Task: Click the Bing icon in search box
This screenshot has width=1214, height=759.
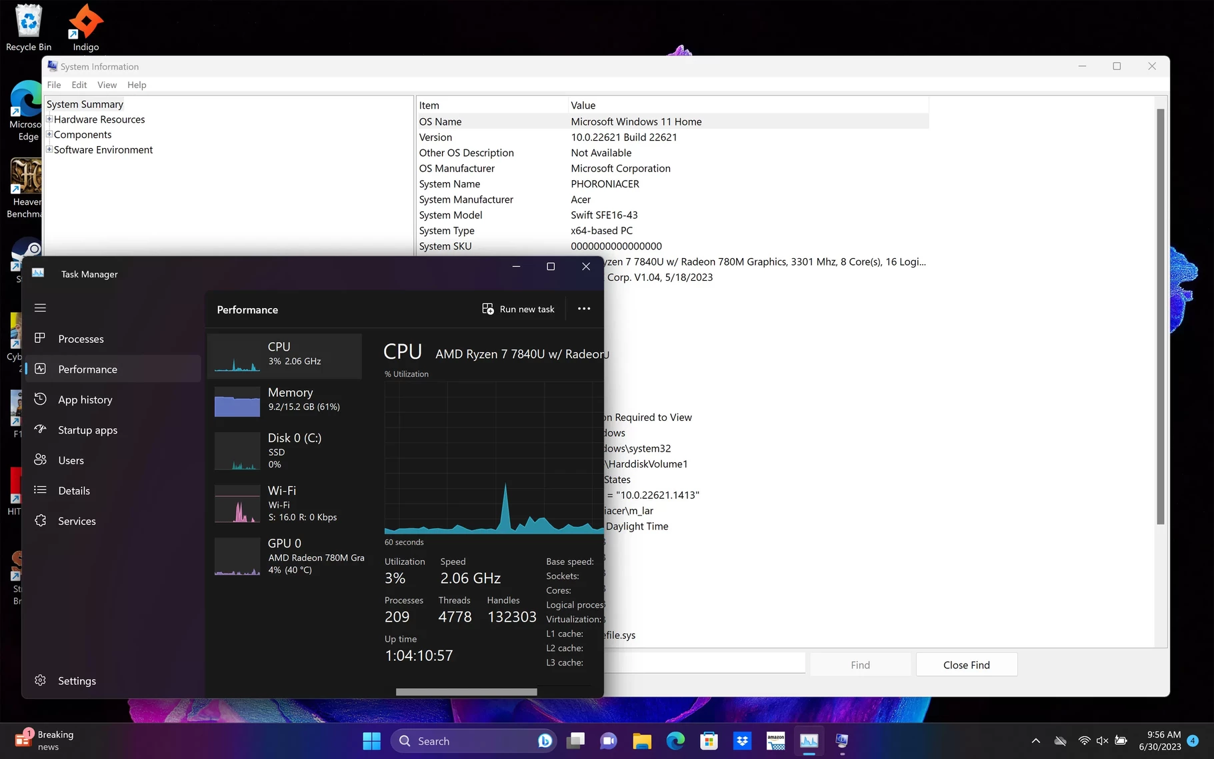Action: (x=545, y=741)
